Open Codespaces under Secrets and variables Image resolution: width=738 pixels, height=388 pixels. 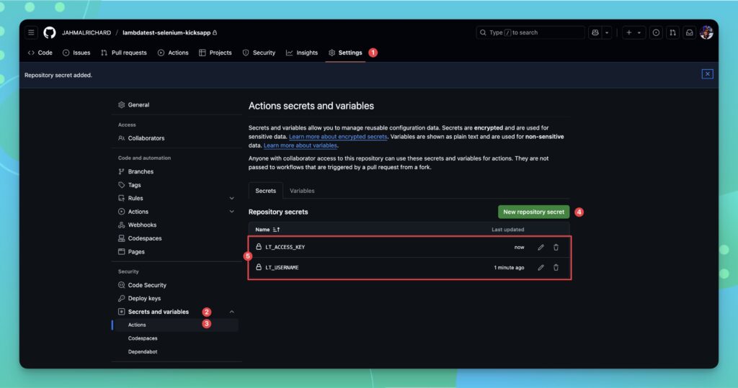(143, 338)
